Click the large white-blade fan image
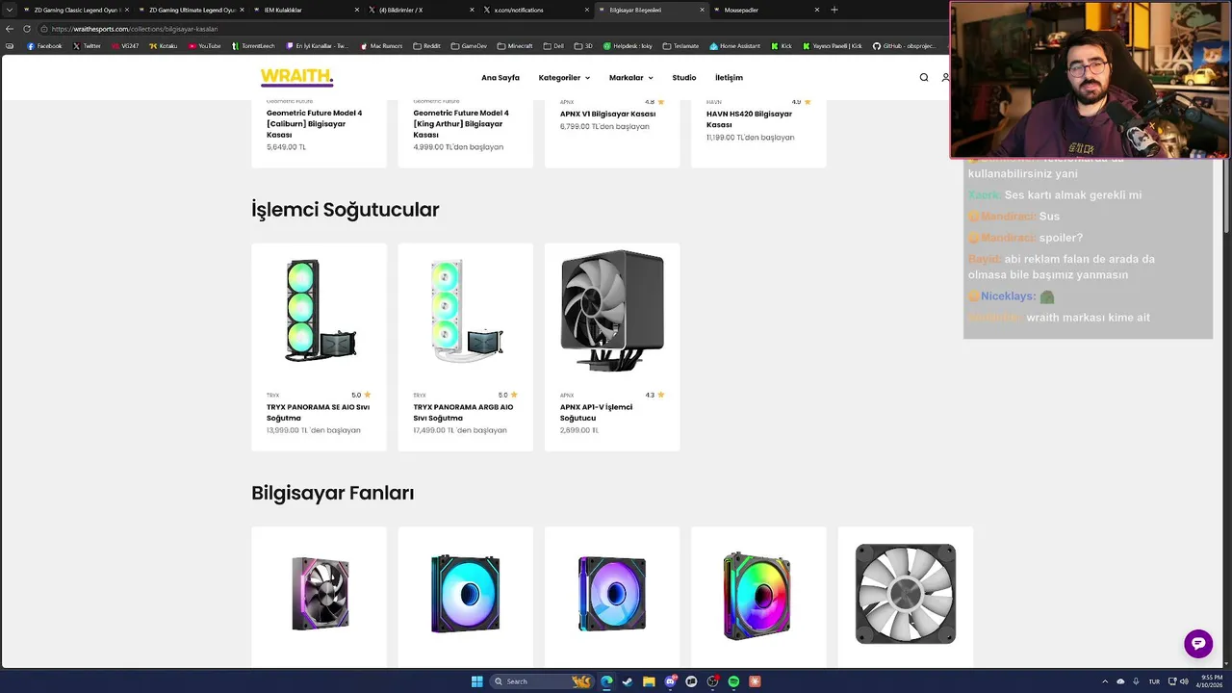Viewport: 1232px width, 693px height. click(906, 594)
